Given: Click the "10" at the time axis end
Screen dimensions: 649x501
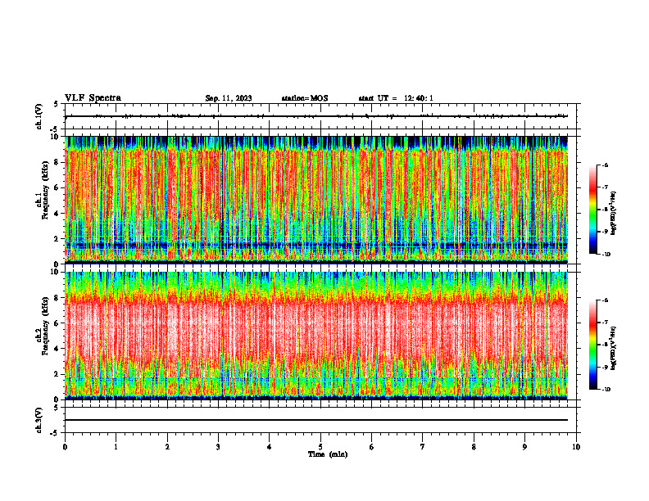Looking at the screenshot, I should click(x=576, y=447).
